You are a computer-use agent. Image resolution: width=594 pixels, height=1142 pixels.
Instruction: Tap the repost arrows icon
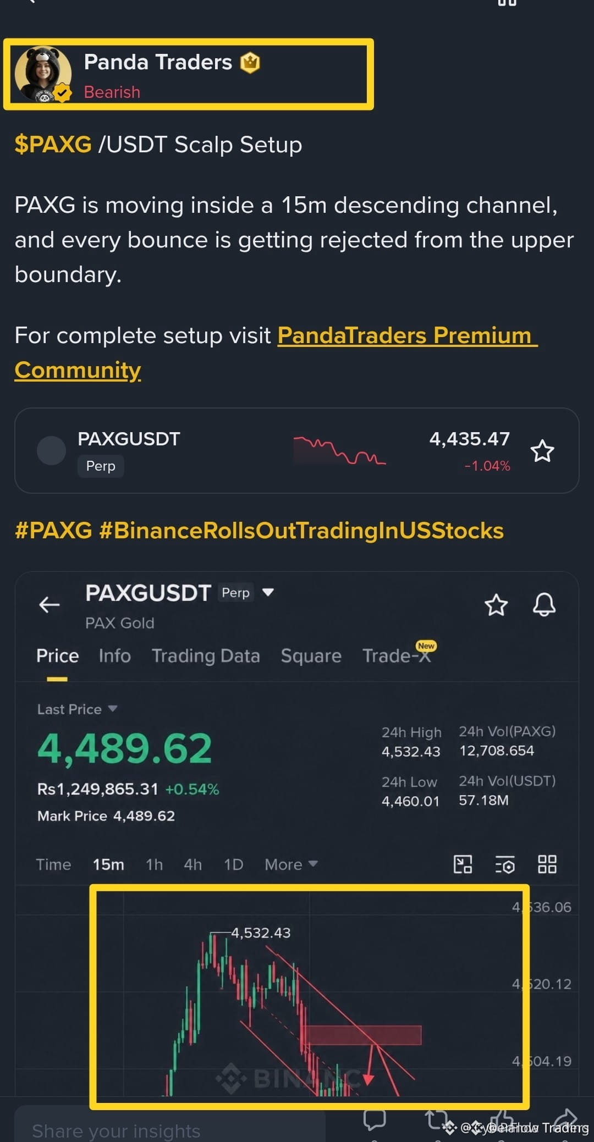pos(437,1119)
